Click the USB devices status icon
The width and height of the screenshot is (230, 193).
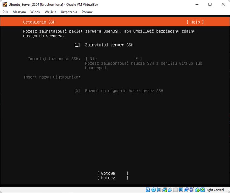tap(170, 190)
